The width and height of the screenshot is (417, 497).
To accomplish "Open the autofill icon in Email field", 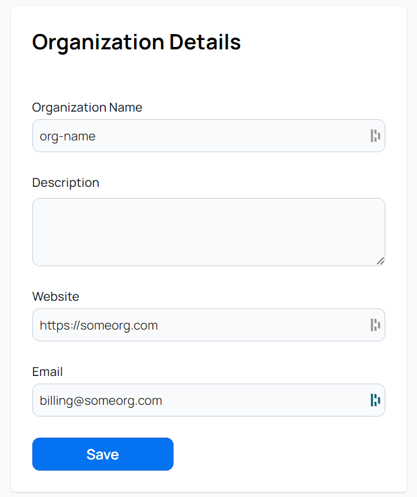I will [375, 400].
